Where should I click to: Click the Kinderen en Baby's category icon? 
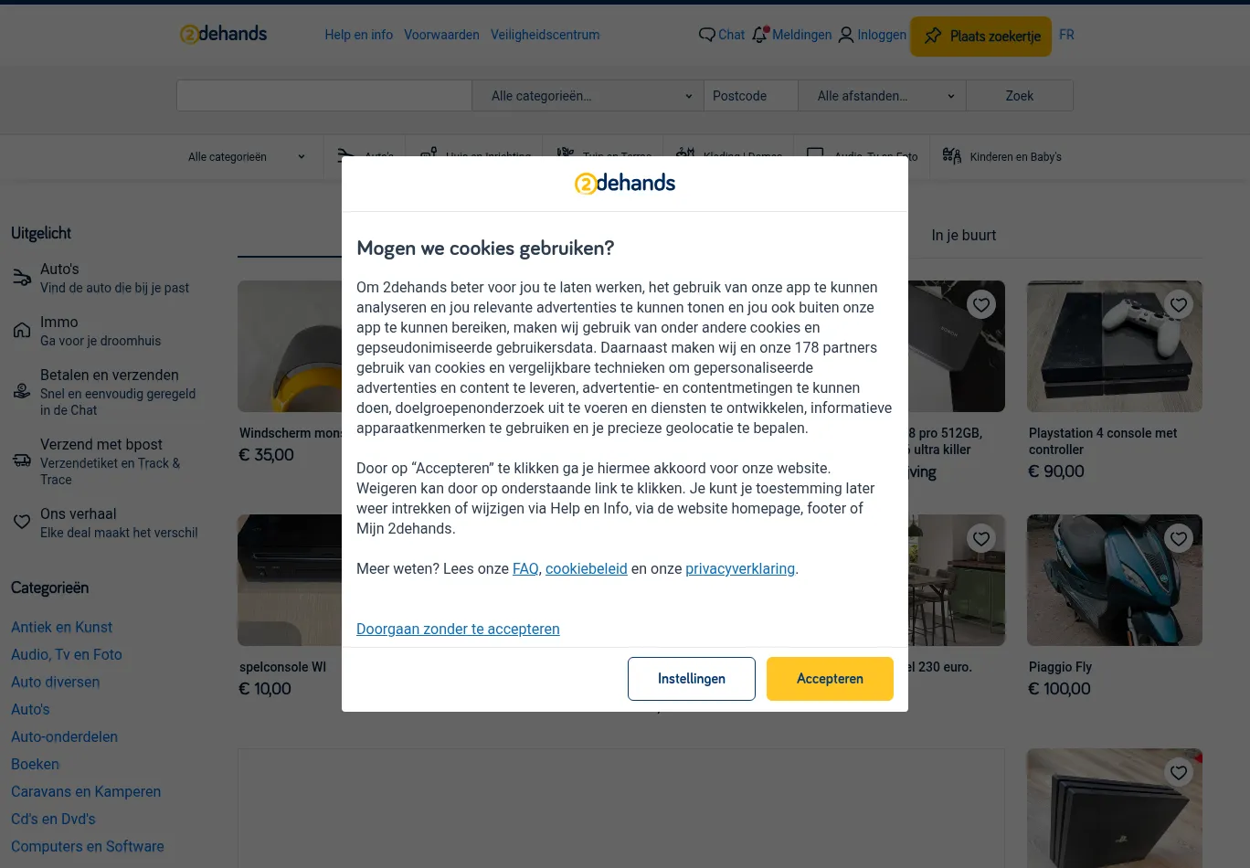click(x=951, y=156)
